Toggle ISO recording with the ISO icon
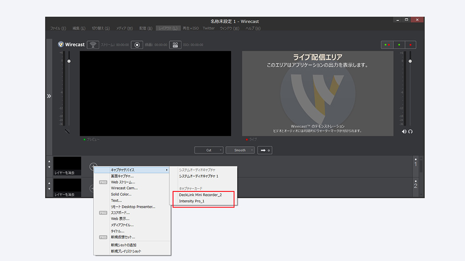The width and height of the screenshot is (465, 261). tap(175, 45)
